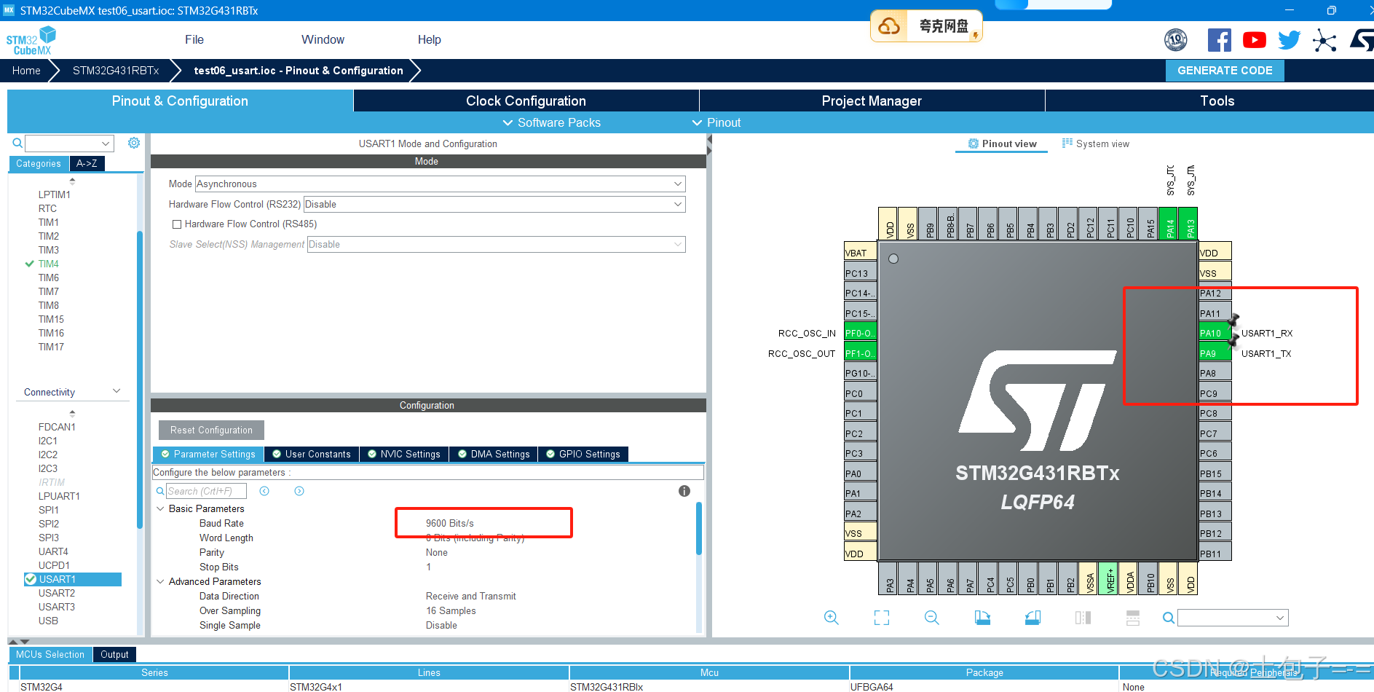Switch to Clock Configuration tab
Screen dimensions: 1374x692
tap(526, 101)
